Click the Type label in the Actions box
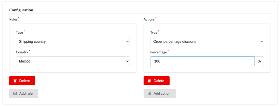280x106 pixels. pos(154,33)
